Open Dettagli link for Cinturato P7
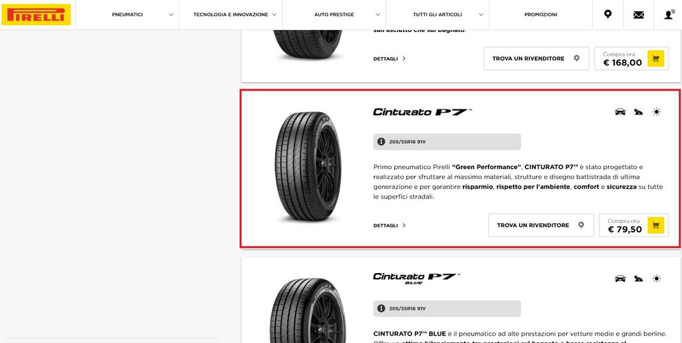Screen dimensions: 682x343 [389, 225]
